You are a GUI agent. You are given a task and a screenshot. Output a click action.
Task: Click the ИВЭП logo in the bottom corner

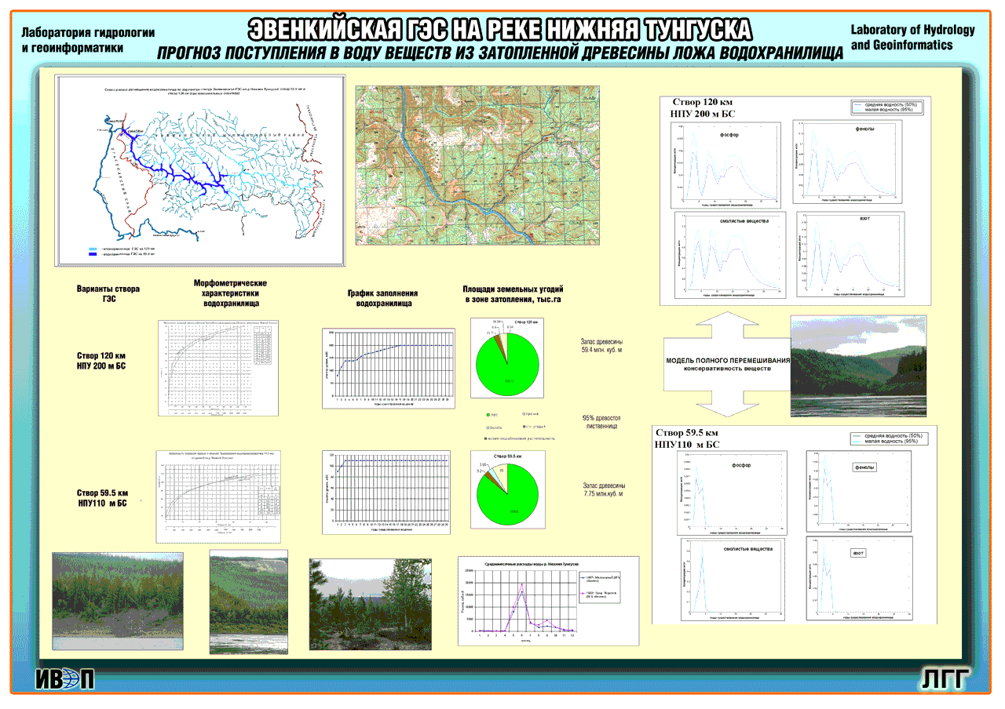tap(64, 679)
